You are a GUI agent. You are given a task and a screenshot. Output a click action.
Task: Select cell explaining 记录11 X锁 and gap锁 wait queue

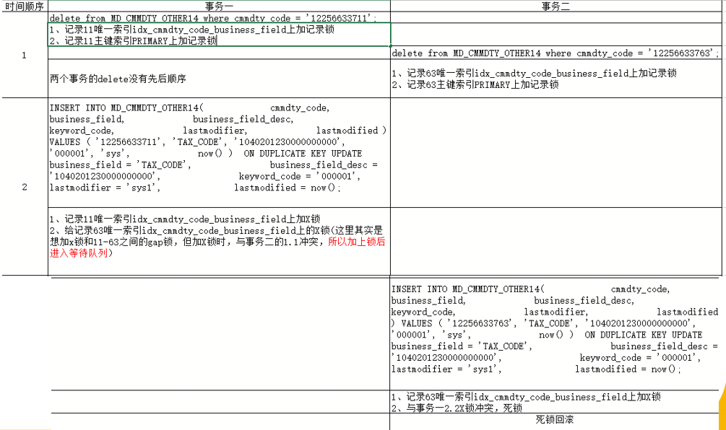click(x=219, y=242)
